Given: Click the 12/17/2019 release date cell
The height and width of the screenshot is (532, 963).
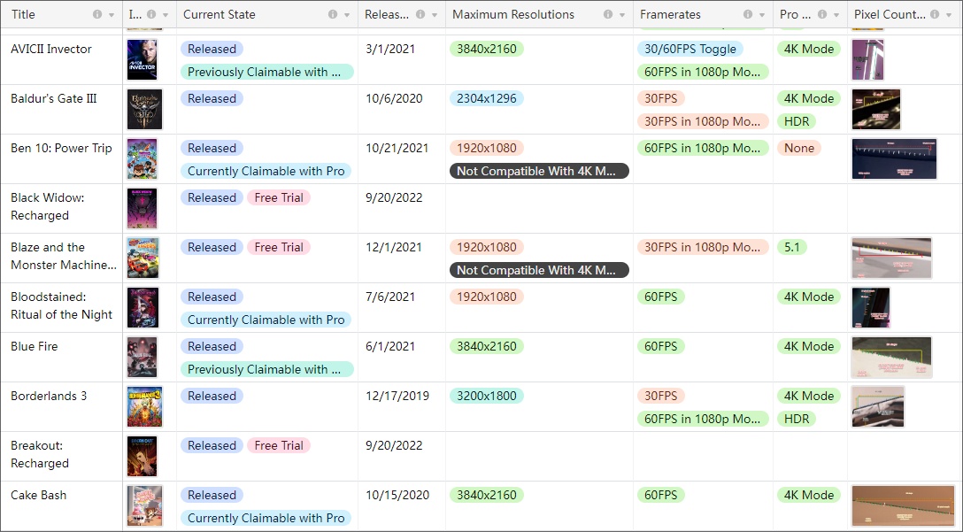Looking at the screenshot, I should click(402, 406).
